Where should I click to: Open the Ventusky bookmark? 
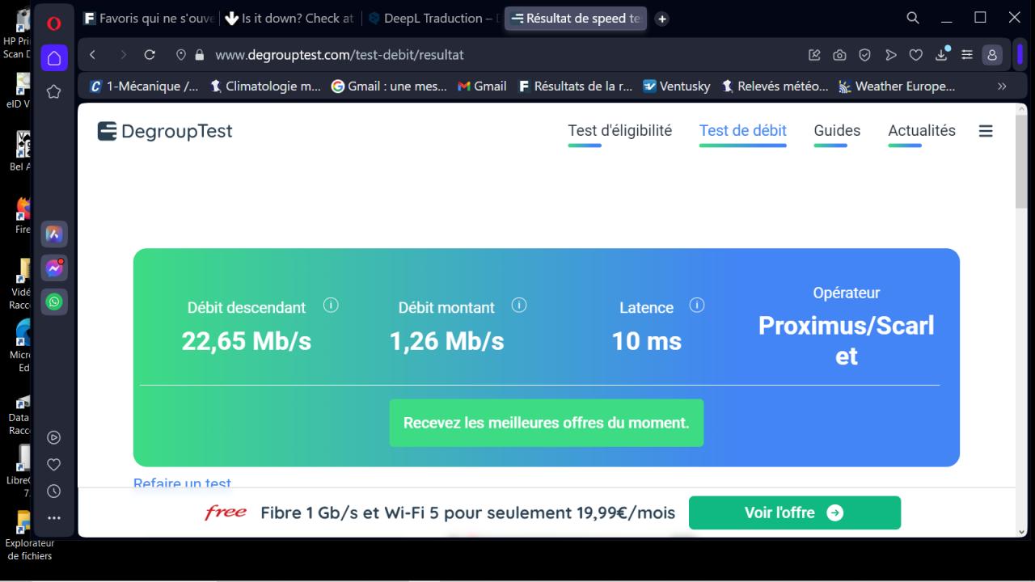pyautogui.click(x=677, y=86)
